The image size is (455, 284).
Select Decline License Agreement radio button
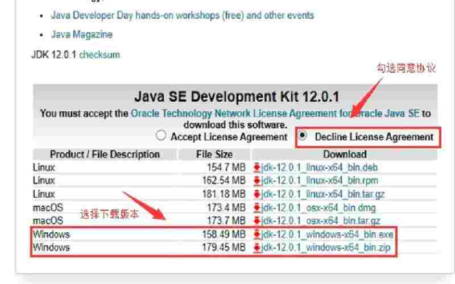303,135
